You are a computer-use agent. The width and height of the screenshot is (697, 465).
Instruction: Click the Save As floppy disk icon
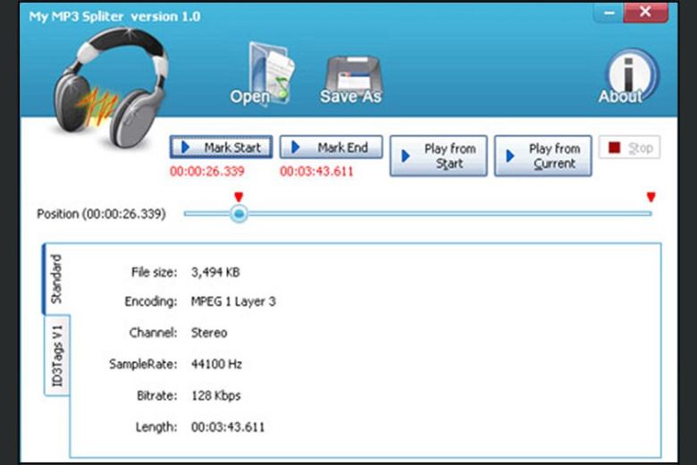351,80
